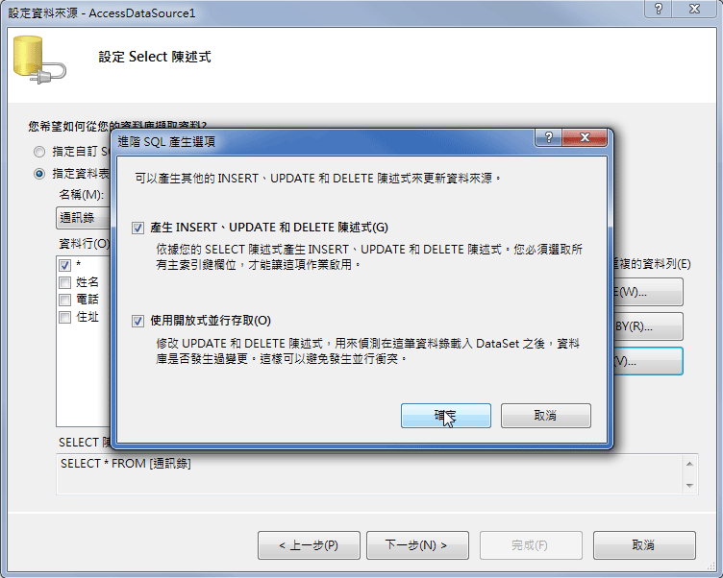Click inside the SELECT statement text box
The height and width of the screenshot is (578, 723).
click(x=369, y=474)
